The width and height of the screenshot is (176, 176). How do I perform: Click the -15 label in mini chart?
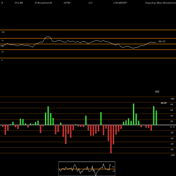113,171
